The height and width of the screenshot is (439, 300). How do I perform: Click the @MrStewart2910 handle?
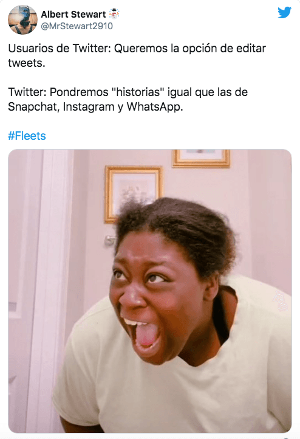click(x=77, y=26)
